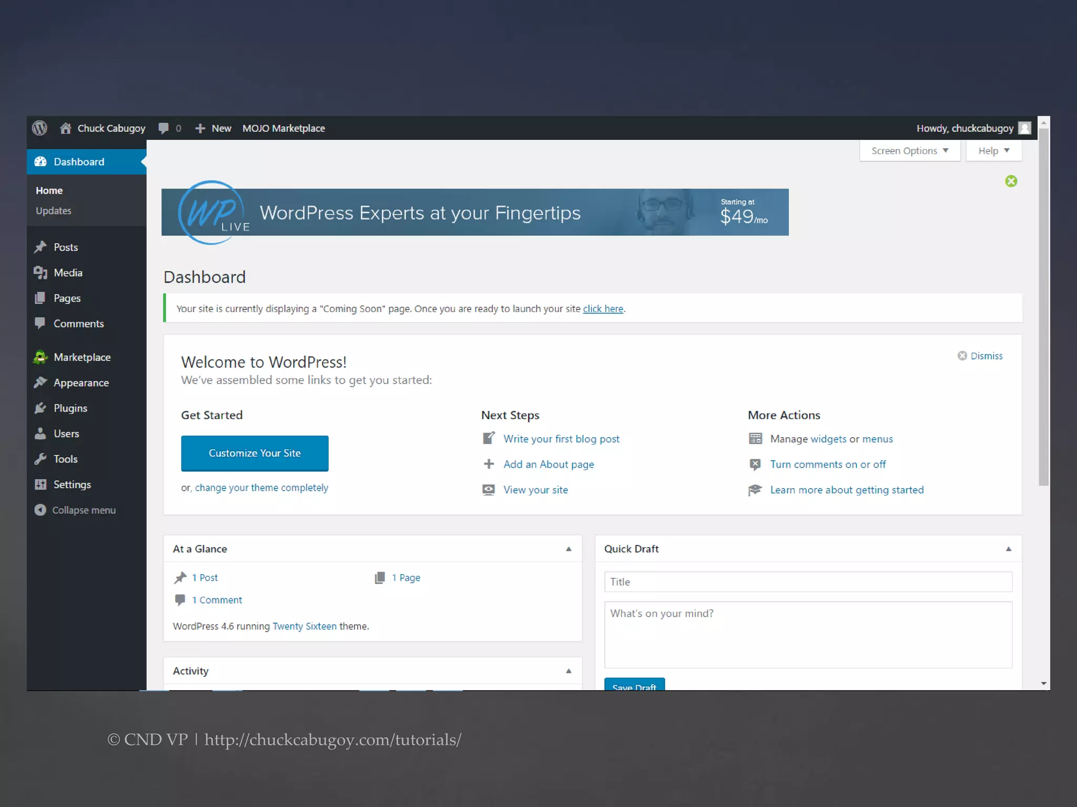Click the "click here" launch site link
The width and height of the screenshot is (1077, 807).
pyautogui.click(x=603, y=309)
